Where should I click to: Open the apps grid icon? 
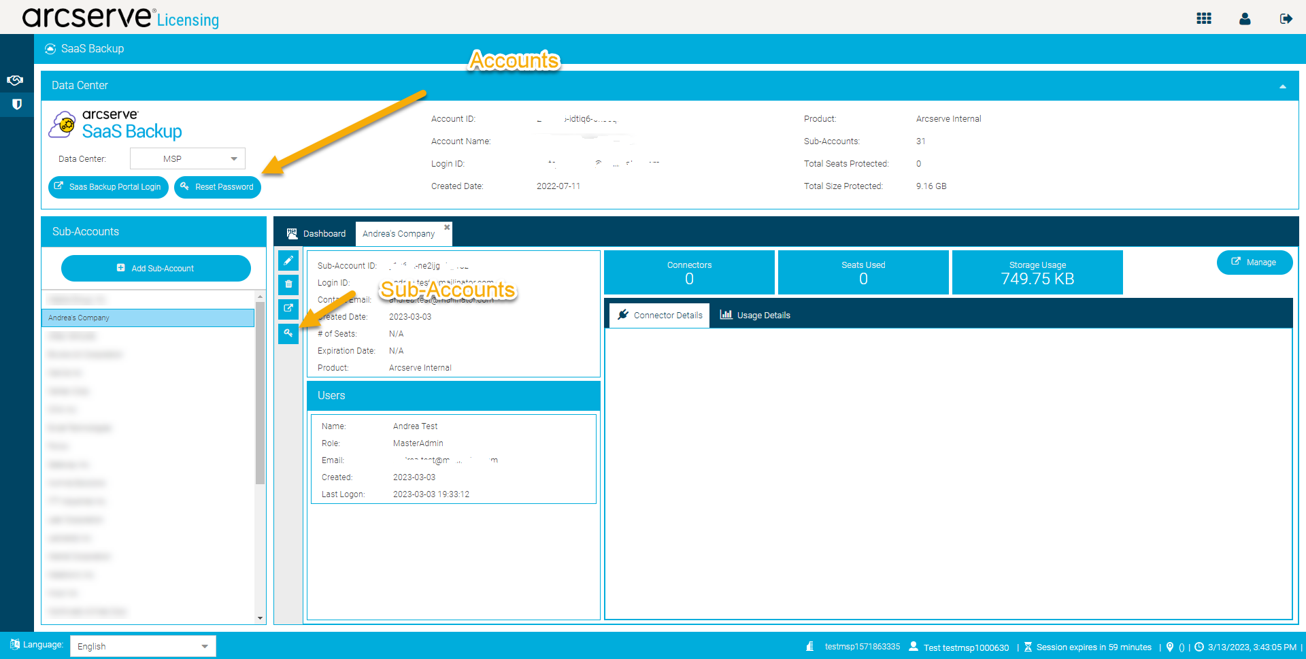[x=1203, y=18]
